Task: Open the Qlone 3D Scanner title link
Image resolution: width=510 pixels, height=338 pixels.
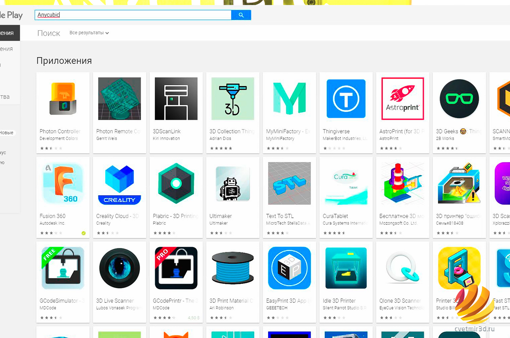Action: tap(400, 301)
